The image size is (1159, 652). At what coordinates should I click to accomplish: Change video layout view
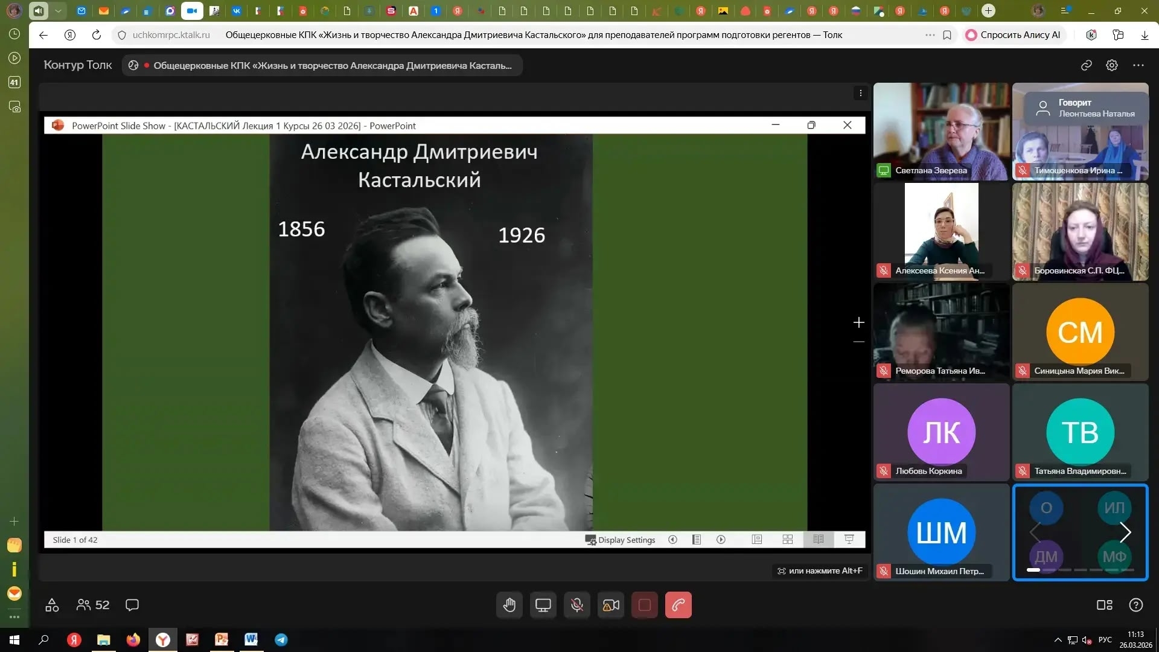click(x=1104, y=605)
